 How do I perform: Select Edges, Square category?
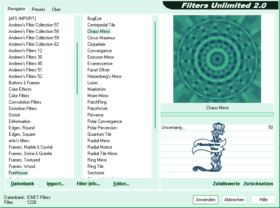(22, 134)
